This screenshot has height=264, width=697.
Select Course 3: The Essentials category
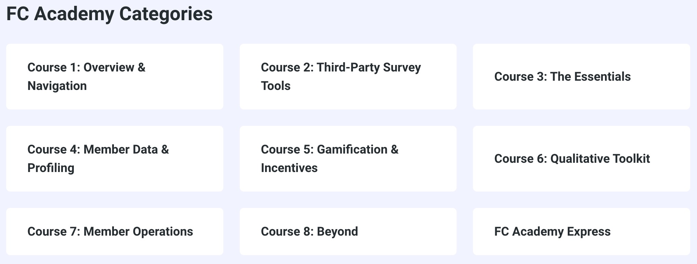tap(581, 77)
